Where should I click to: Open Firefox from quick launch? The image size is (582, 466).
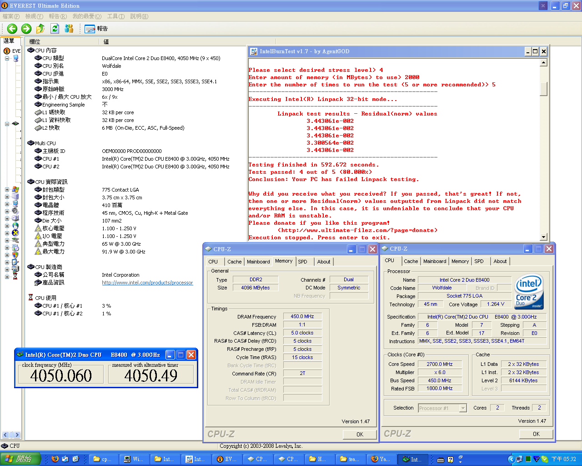pos(55,459)
